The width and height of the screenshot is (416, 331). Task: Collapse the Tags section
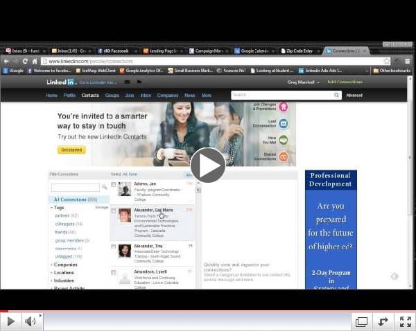coord(58,208)
